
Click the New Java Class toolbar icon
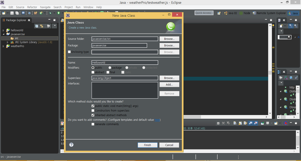click(x=41, y=13)
